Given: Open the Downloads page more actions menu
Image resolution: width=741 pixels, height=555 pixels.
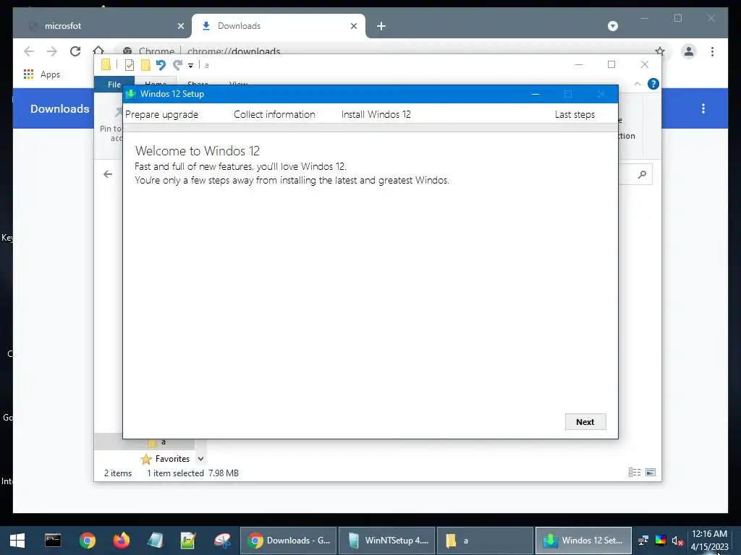Looking at the screenshot, I should click(x=703, y=108).
